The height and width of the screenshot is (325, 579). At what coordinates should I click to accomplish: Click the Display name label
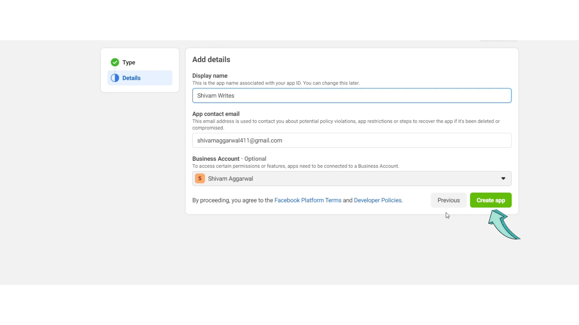coord(210,76)
